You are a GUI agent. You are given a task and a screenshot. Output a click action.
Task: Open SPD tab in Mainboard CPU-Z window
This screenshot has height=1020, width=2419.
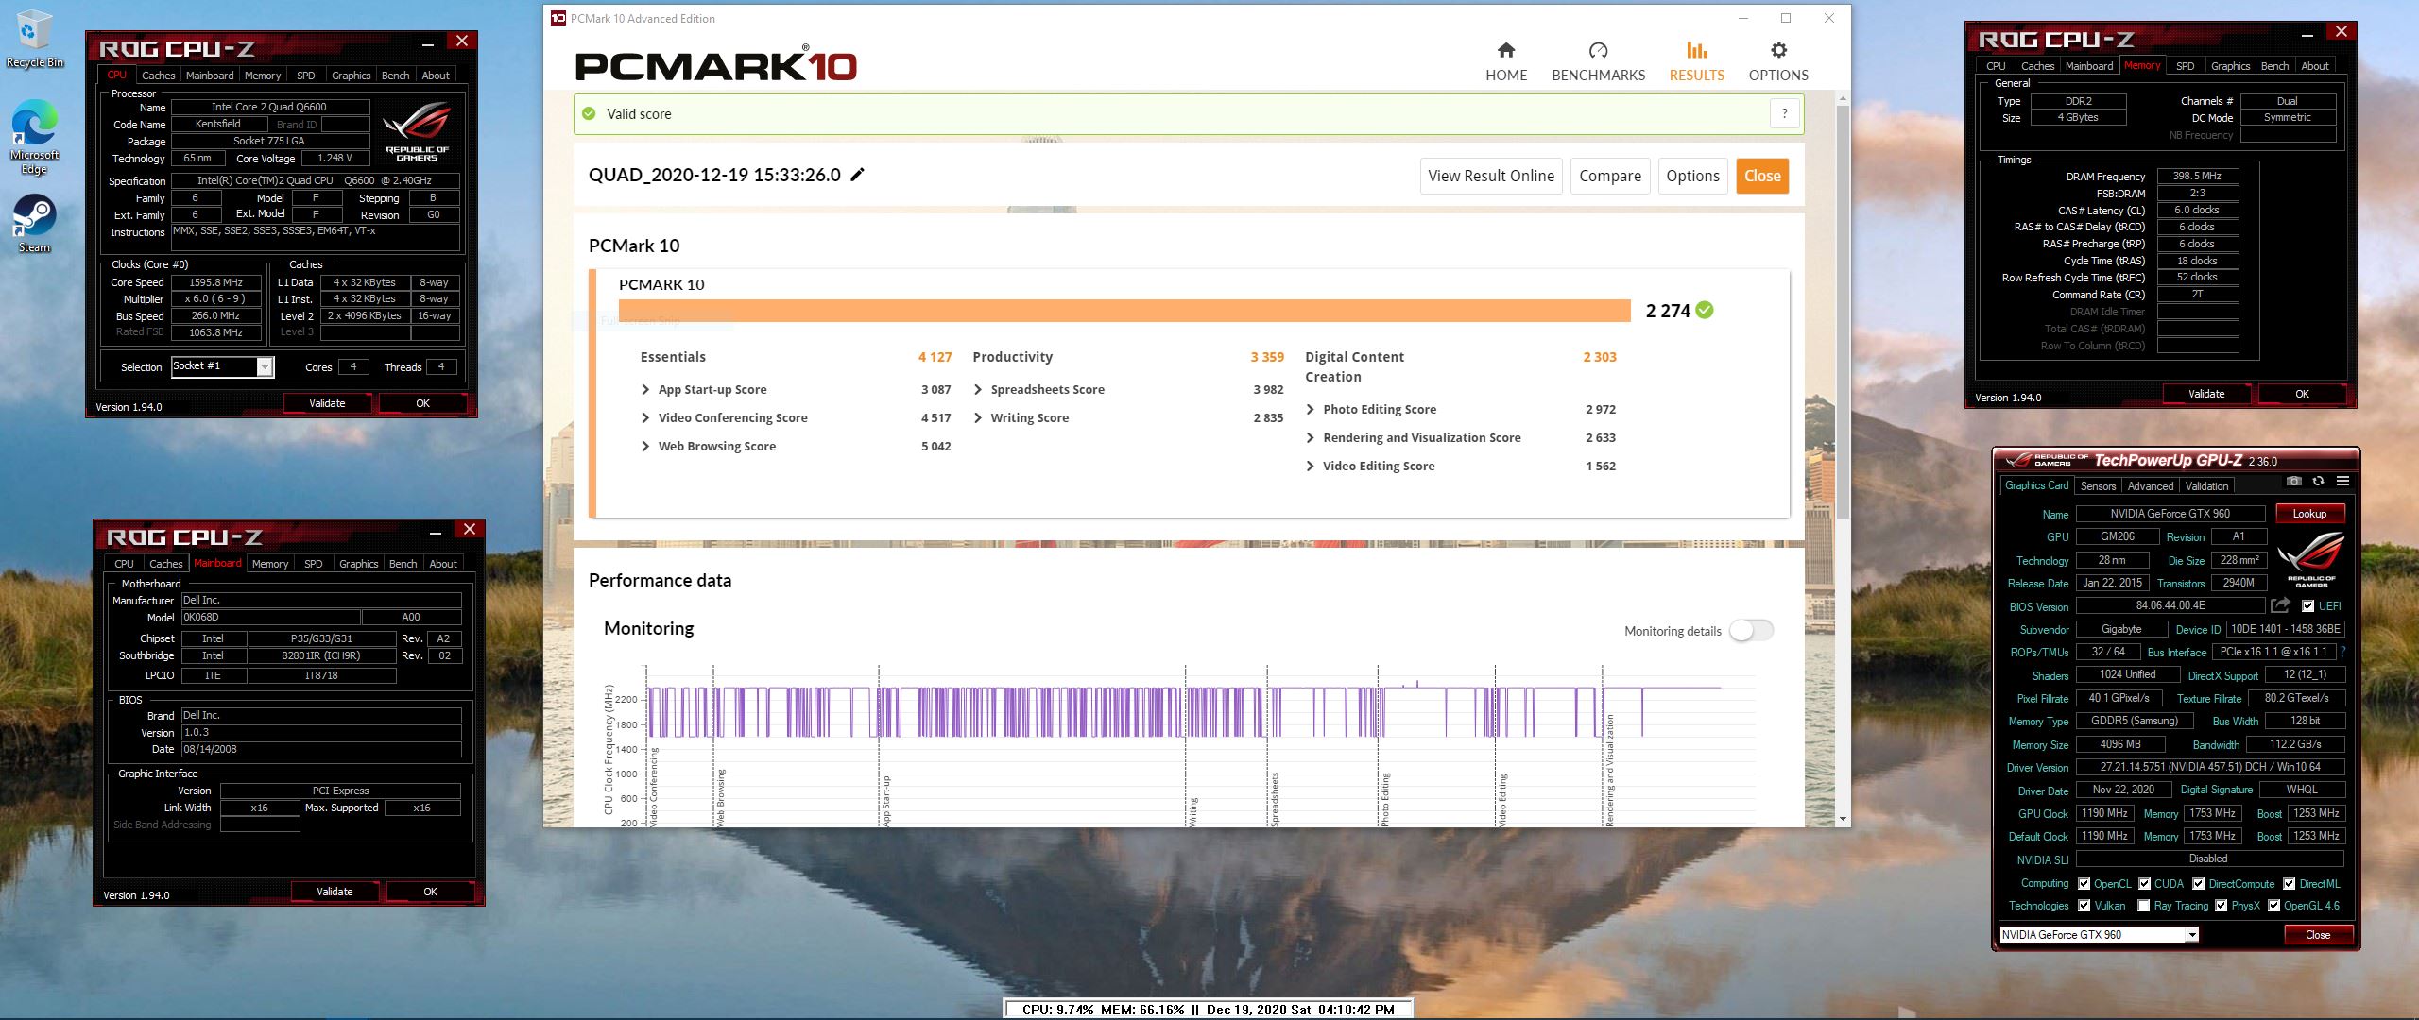coord(313,564)
